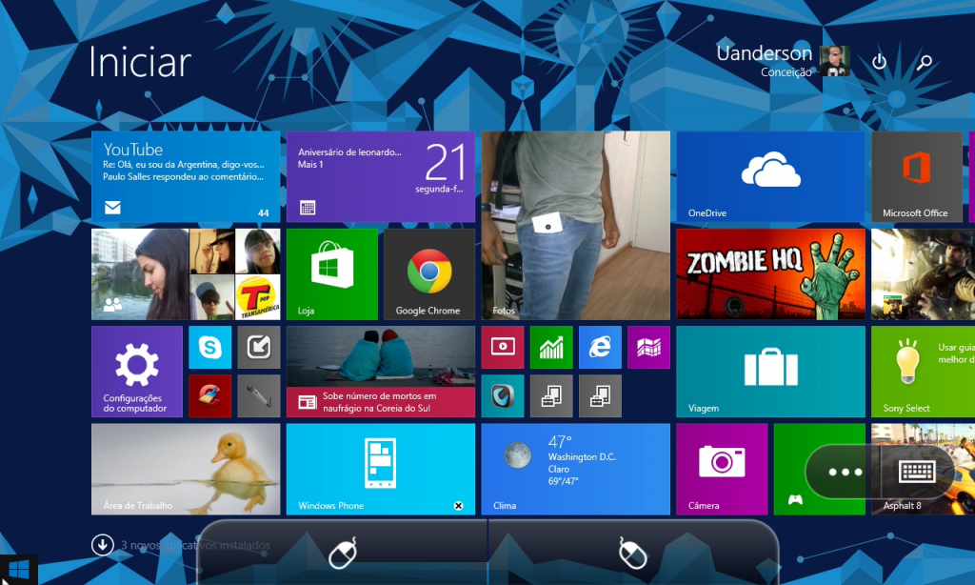The height and width of the screenshot is (585, 975).
Task: Open the Loja store tile
Action: pos(331,274)
